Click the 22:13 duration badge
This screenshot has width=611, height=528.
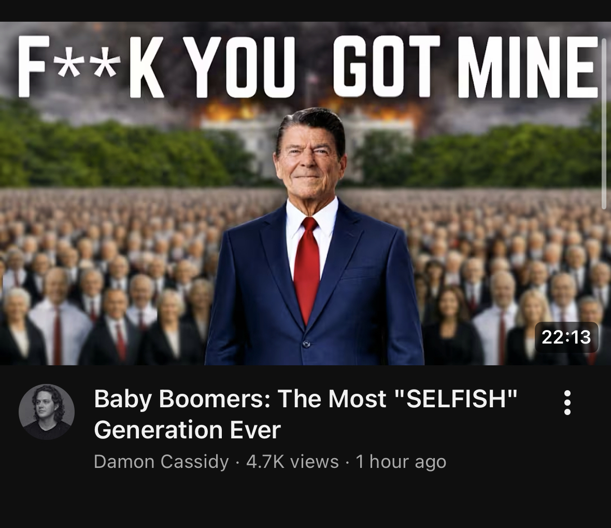[566, 337]
